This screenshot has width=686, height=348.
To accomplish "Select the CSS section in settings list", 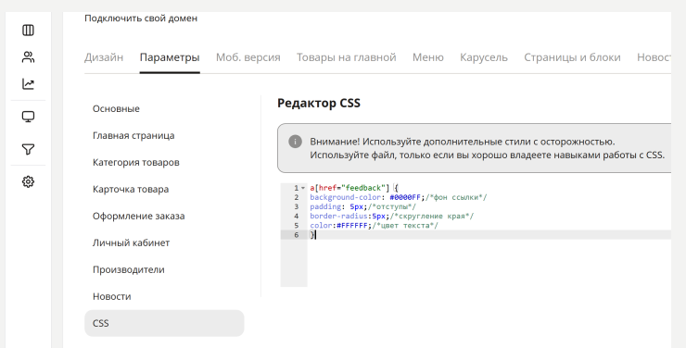I will 164,323.
